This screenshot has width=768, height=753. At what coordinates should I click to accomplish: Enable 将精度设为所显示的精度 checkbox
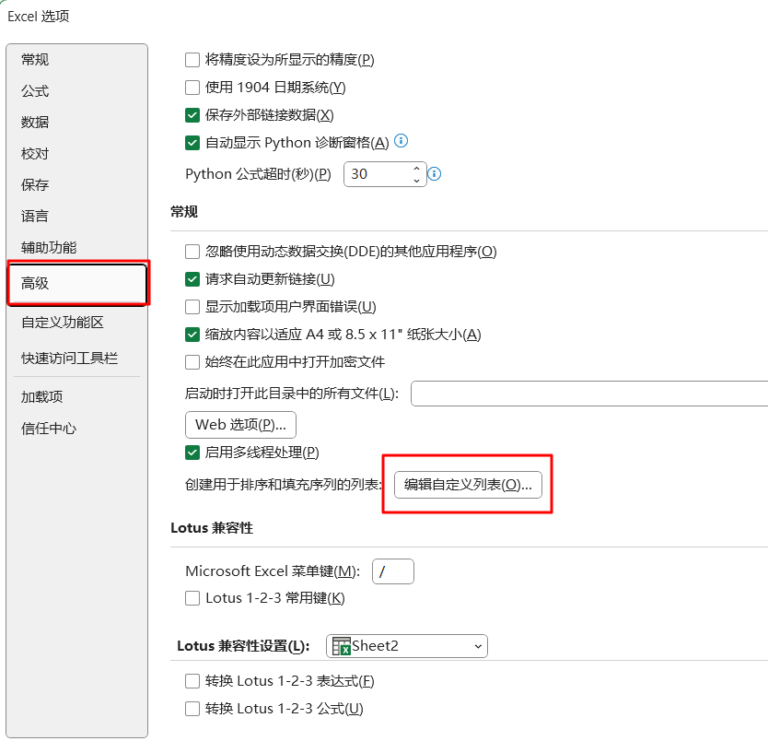click(x=192, y=60)
